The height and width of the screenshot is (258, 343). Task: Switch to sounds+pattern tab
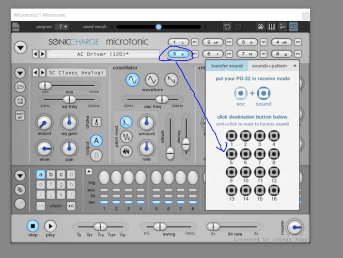269,66
